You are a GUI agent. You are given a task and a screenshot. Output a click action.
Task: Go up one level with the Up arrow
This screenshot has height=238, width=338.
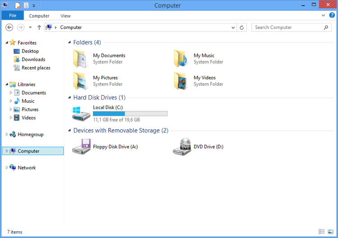click(39, 27)
